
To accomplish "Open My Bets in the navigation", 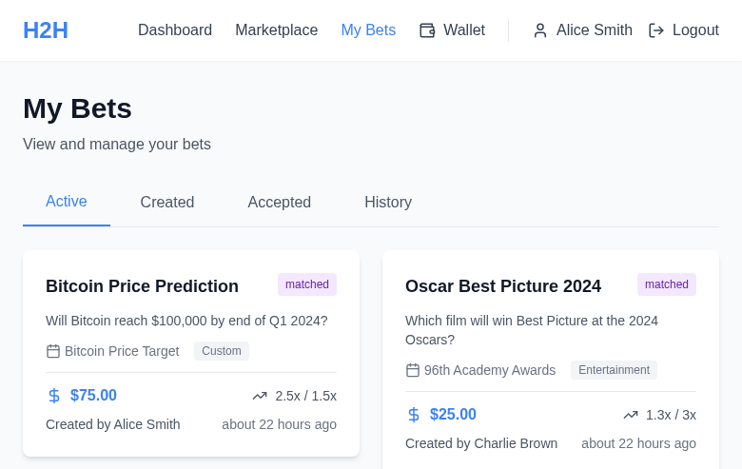I will (x=368, y=30).
